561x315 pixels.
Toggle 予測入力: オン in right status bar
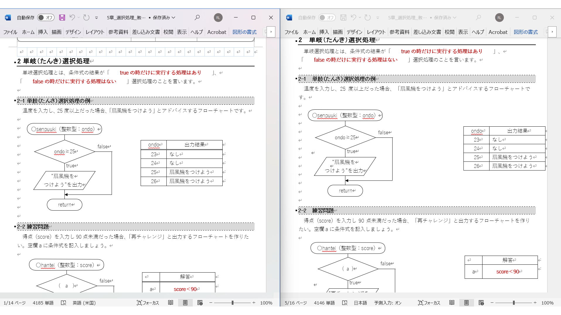[x=388, y=303]
